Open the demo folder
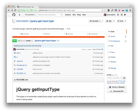The image size is (139, 112). pyautogui.click(x=18, y=53)
